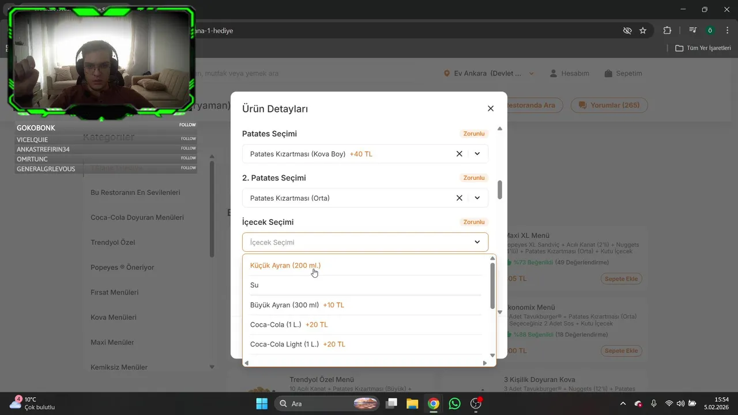Expand the Ev Ankara address dropdown chevron

coord(531,74)
